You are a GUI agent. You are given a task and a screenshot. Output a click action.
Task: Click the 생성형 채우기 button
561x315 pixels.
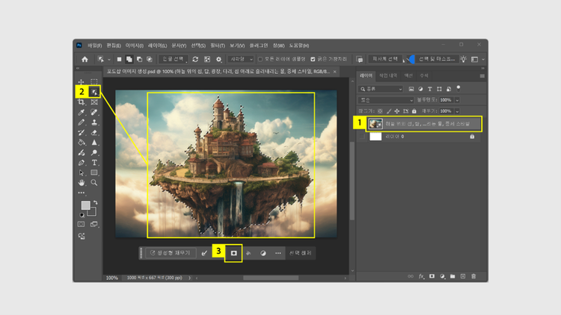(x=170, y=253)
